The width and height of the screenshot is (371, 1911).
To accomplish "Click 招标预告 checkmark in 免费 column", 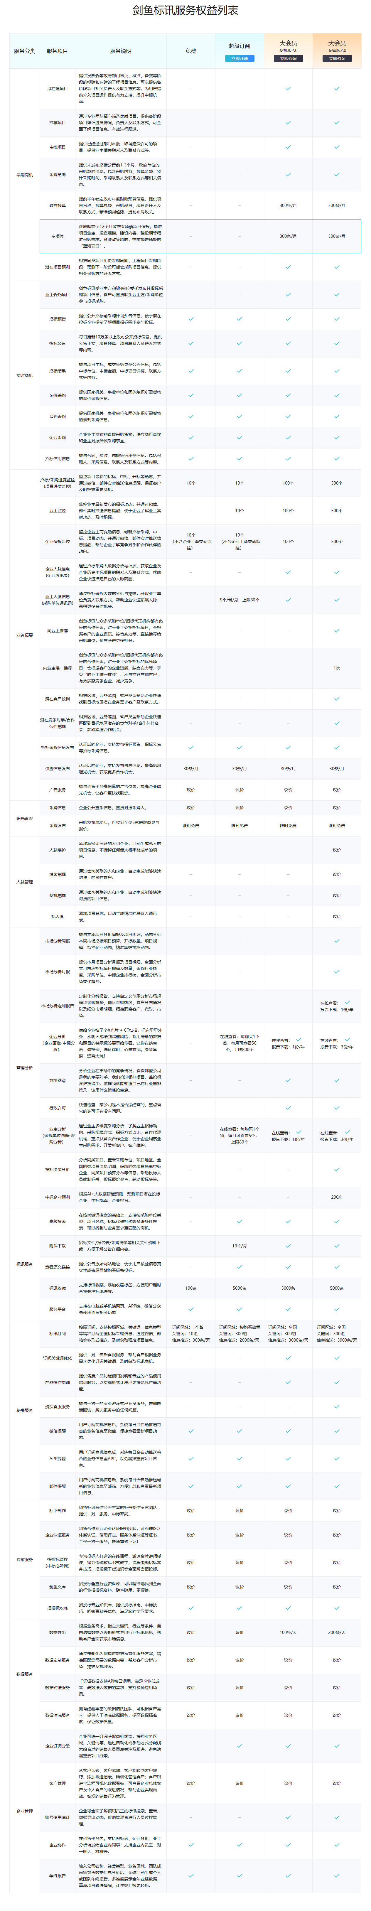I will point(191,319).
